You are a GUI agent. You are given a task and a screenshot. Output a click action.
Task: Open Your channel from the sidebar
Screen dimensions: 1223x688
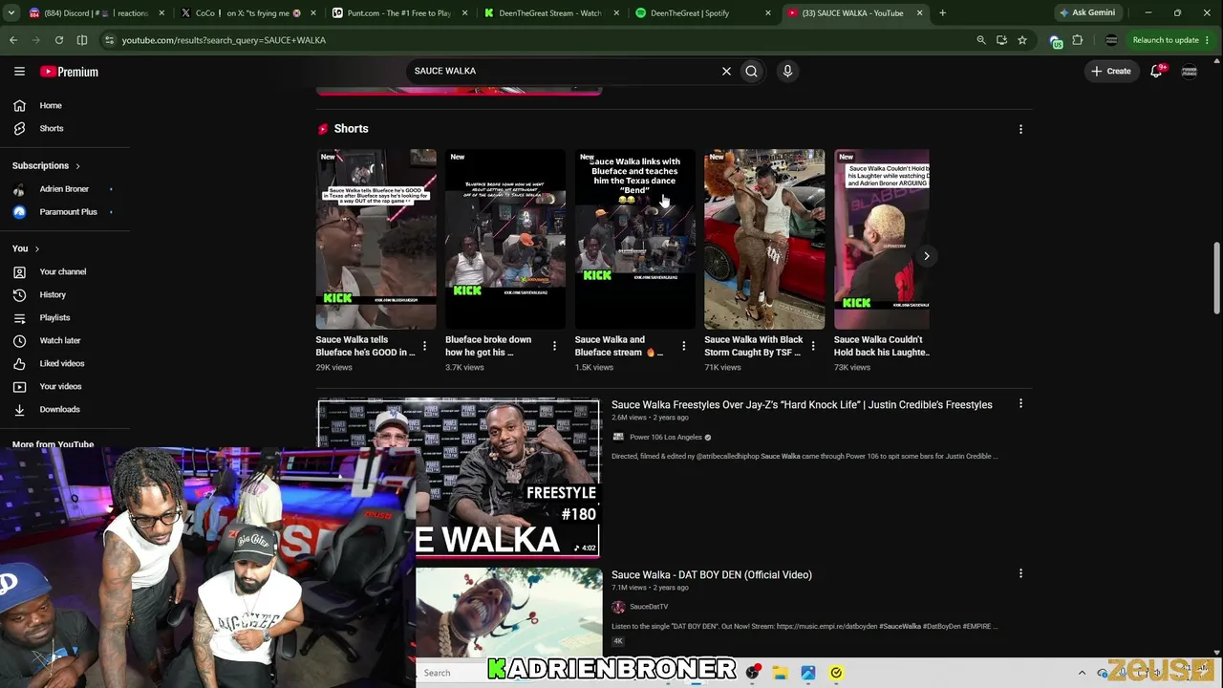pos(65,271)
